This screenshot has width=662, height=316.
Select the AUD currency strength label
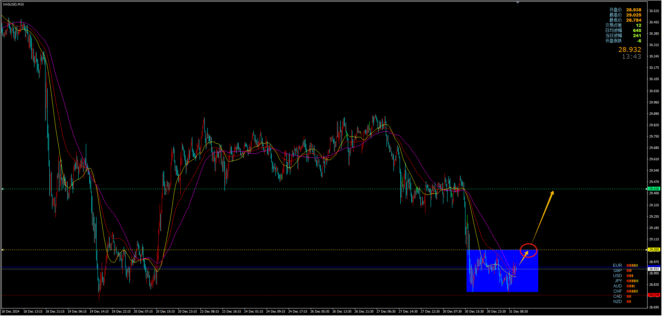pyautogui.click(x=618, y=286)
